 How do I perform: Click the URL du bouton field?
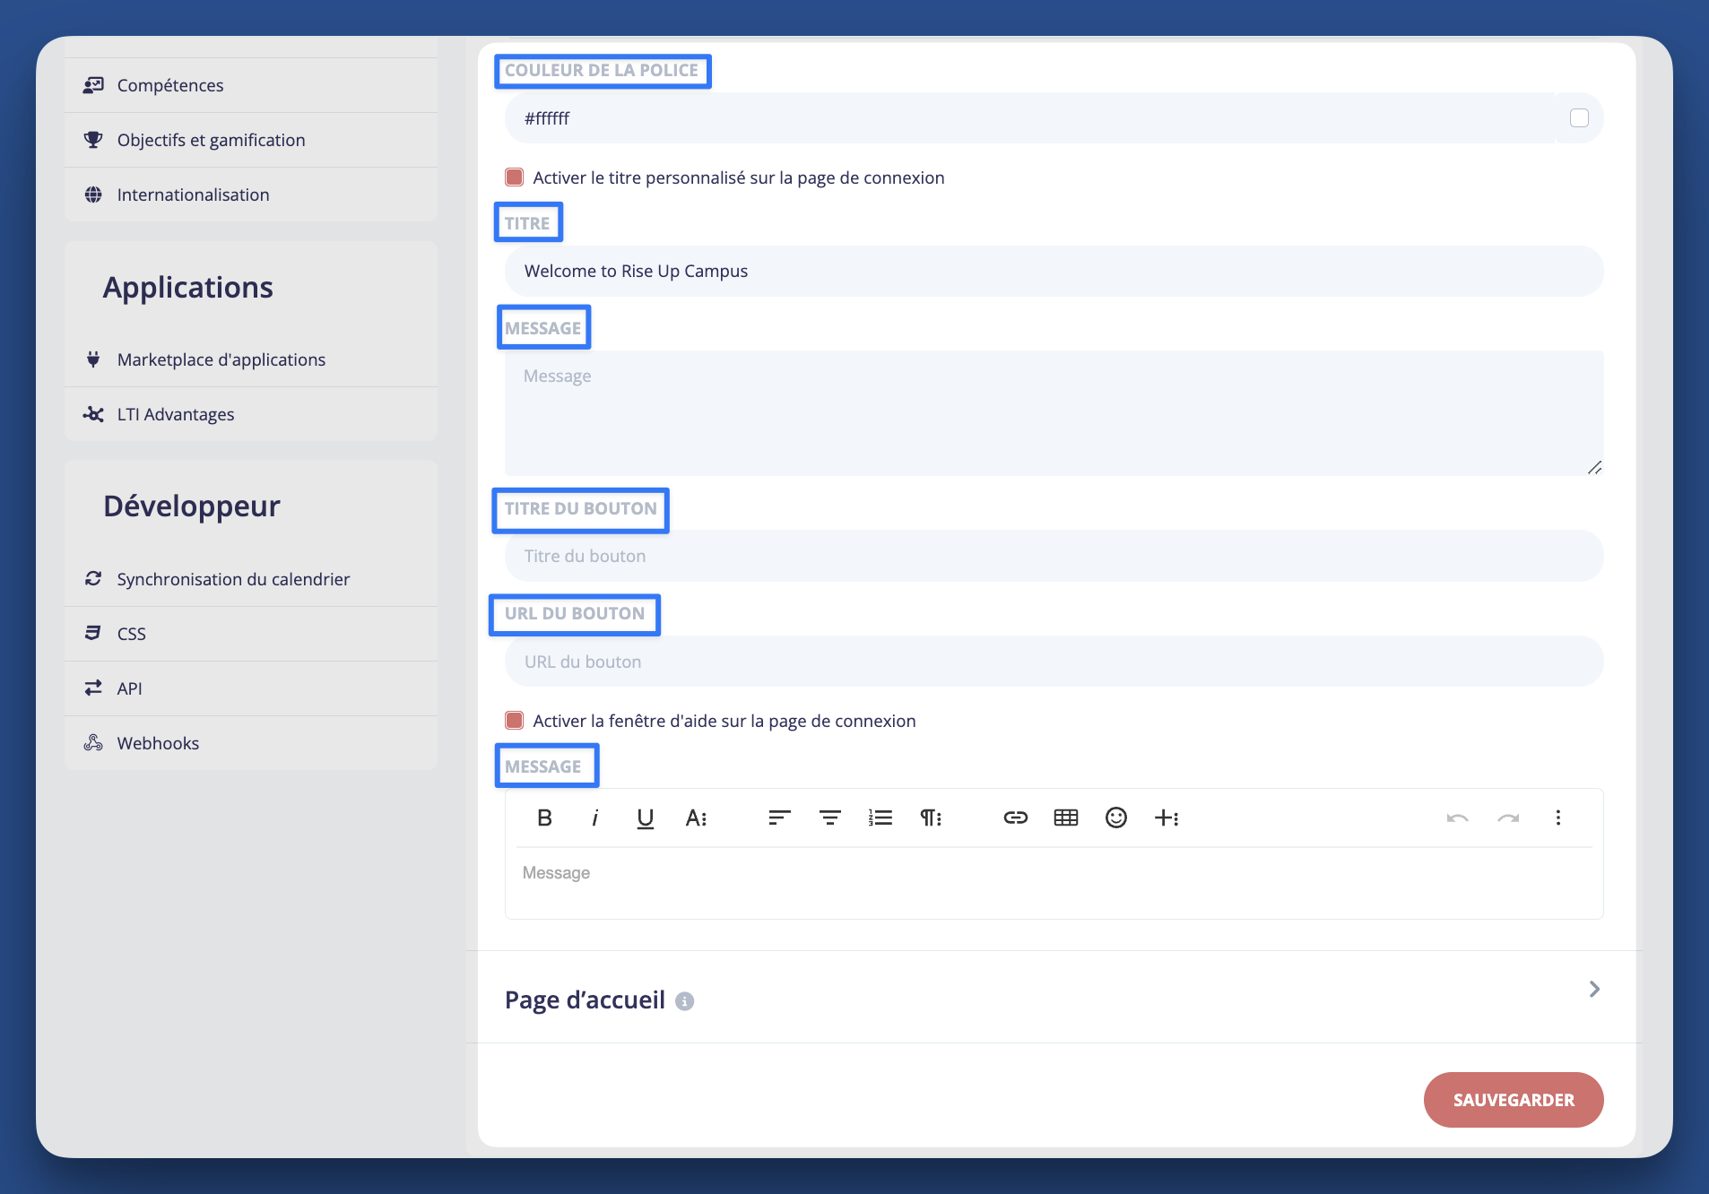tap(1054, 662)
